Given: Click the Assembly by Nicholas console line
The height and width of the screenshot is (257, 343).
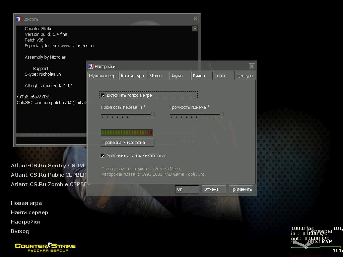Looking at the screenshot, I should click(x=45, y=57).
